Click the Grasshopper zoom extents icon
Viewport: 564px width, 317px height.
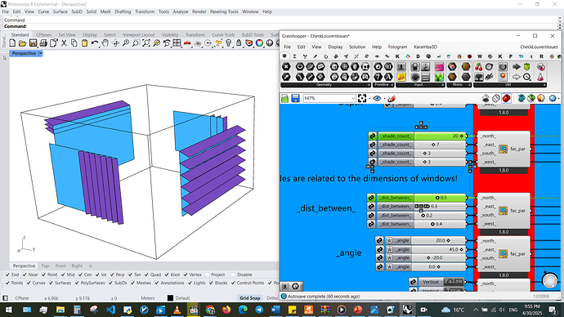click(362, 98)
